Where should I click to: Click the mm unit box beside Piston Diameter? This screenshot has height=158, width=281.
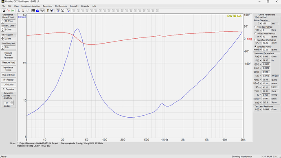pos(275,24)
